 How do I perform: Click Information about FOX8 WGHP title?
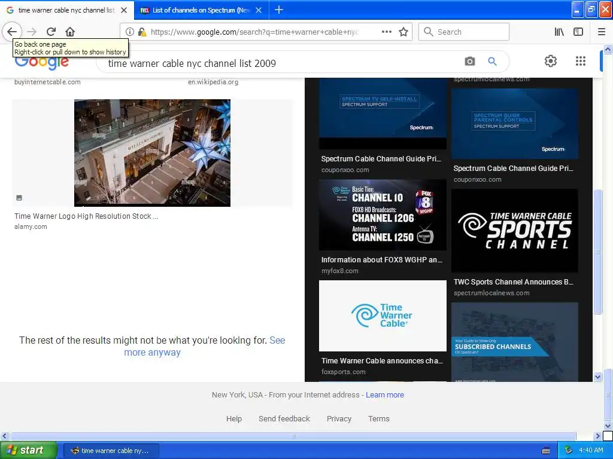click(381, 260)
